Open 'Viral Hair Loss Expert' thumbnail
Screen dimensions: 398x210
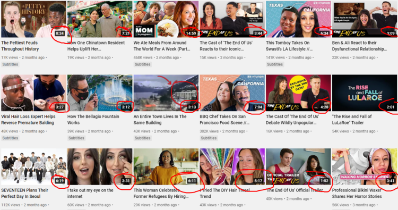[33, 93]
